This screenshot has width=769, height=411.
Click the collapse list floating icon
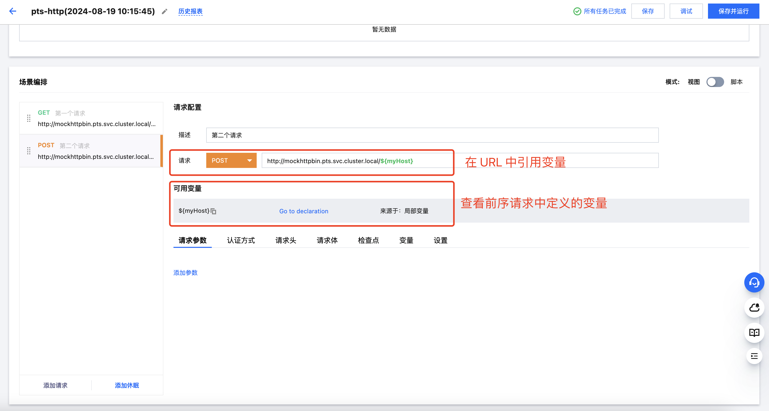(x=754, y=356)
